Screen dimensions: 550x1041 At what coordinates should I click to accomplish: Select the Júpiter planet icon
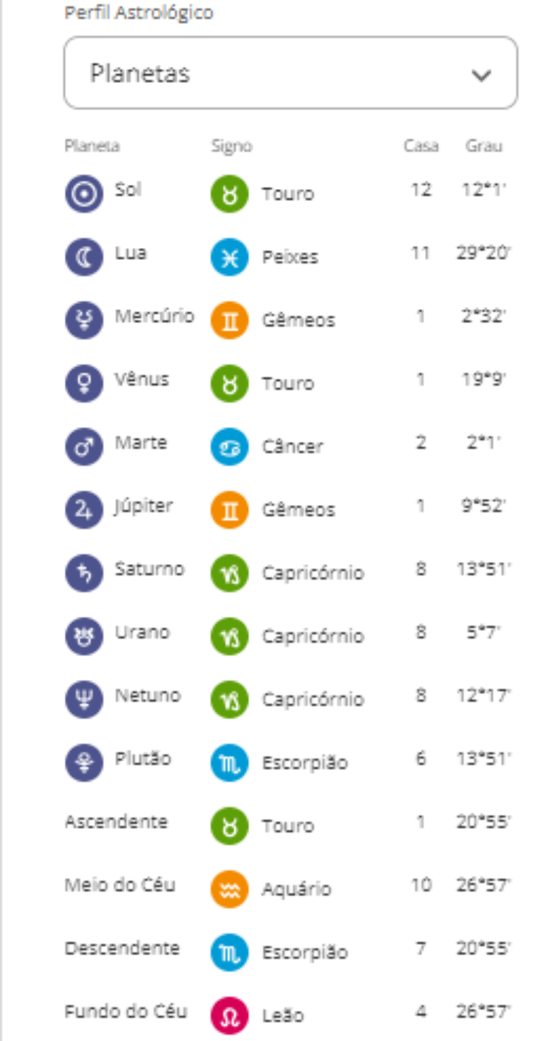(x=85, y=509)
